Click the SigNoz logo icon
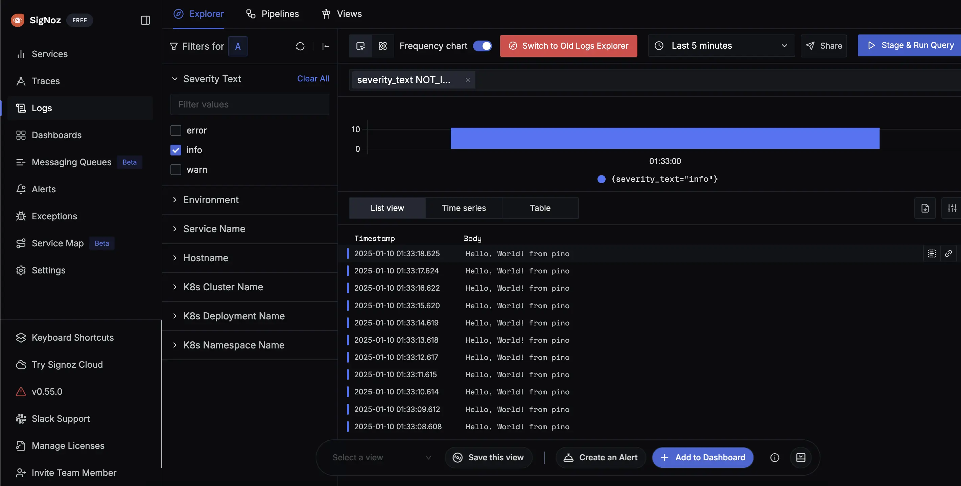 coord(18,20)
